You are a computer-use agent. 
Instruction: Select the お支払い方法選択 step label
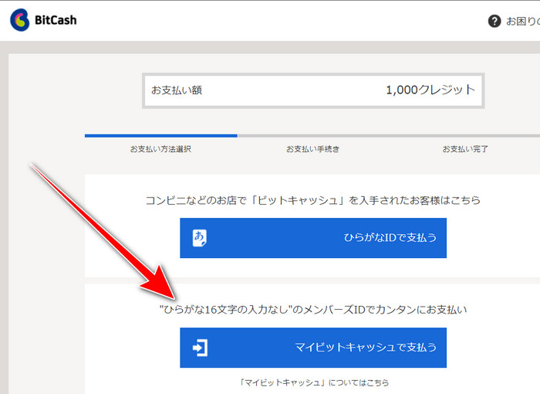[x=160, y=149]
